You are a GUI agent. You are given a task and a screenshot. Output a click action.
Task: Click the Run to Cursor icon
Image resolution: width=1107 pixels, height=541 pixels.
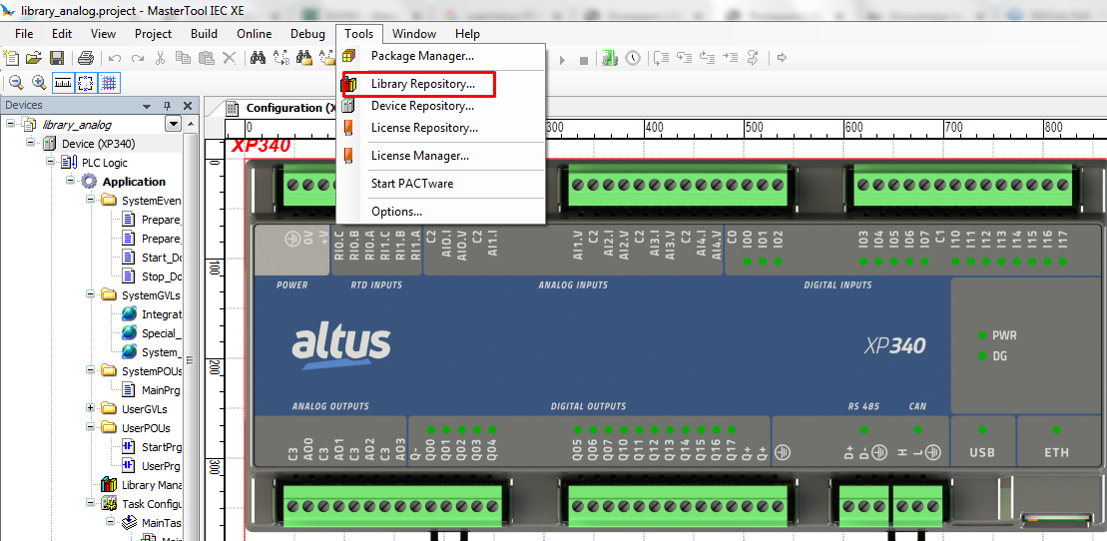(730, 58)
